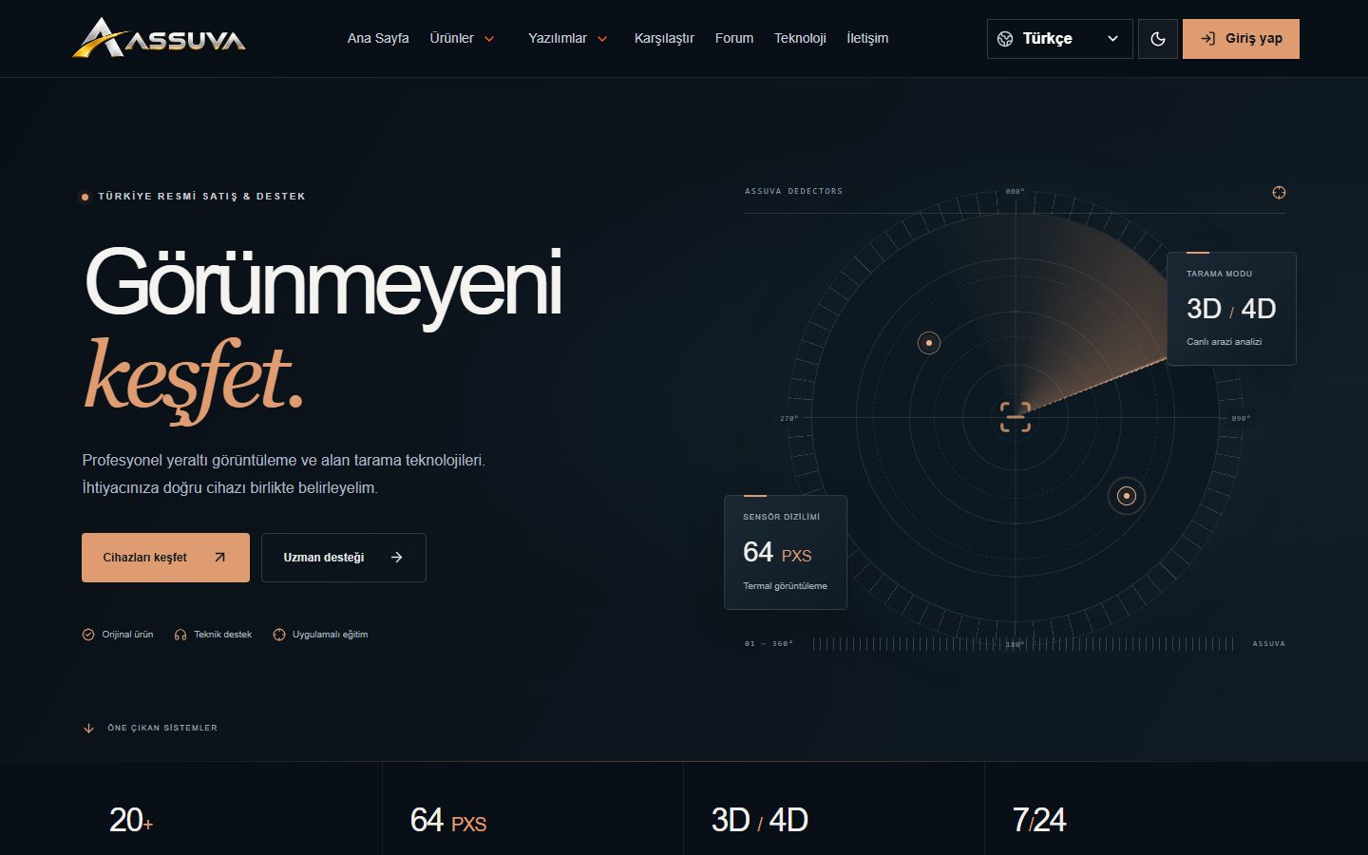Expand the Yazılımlar menu chevron
Viewport: 1368px width, 855px height.
(602, 39)
